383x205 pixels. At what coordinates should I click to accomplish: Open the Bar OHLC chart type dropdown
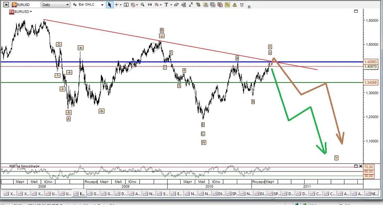(88, 5)
